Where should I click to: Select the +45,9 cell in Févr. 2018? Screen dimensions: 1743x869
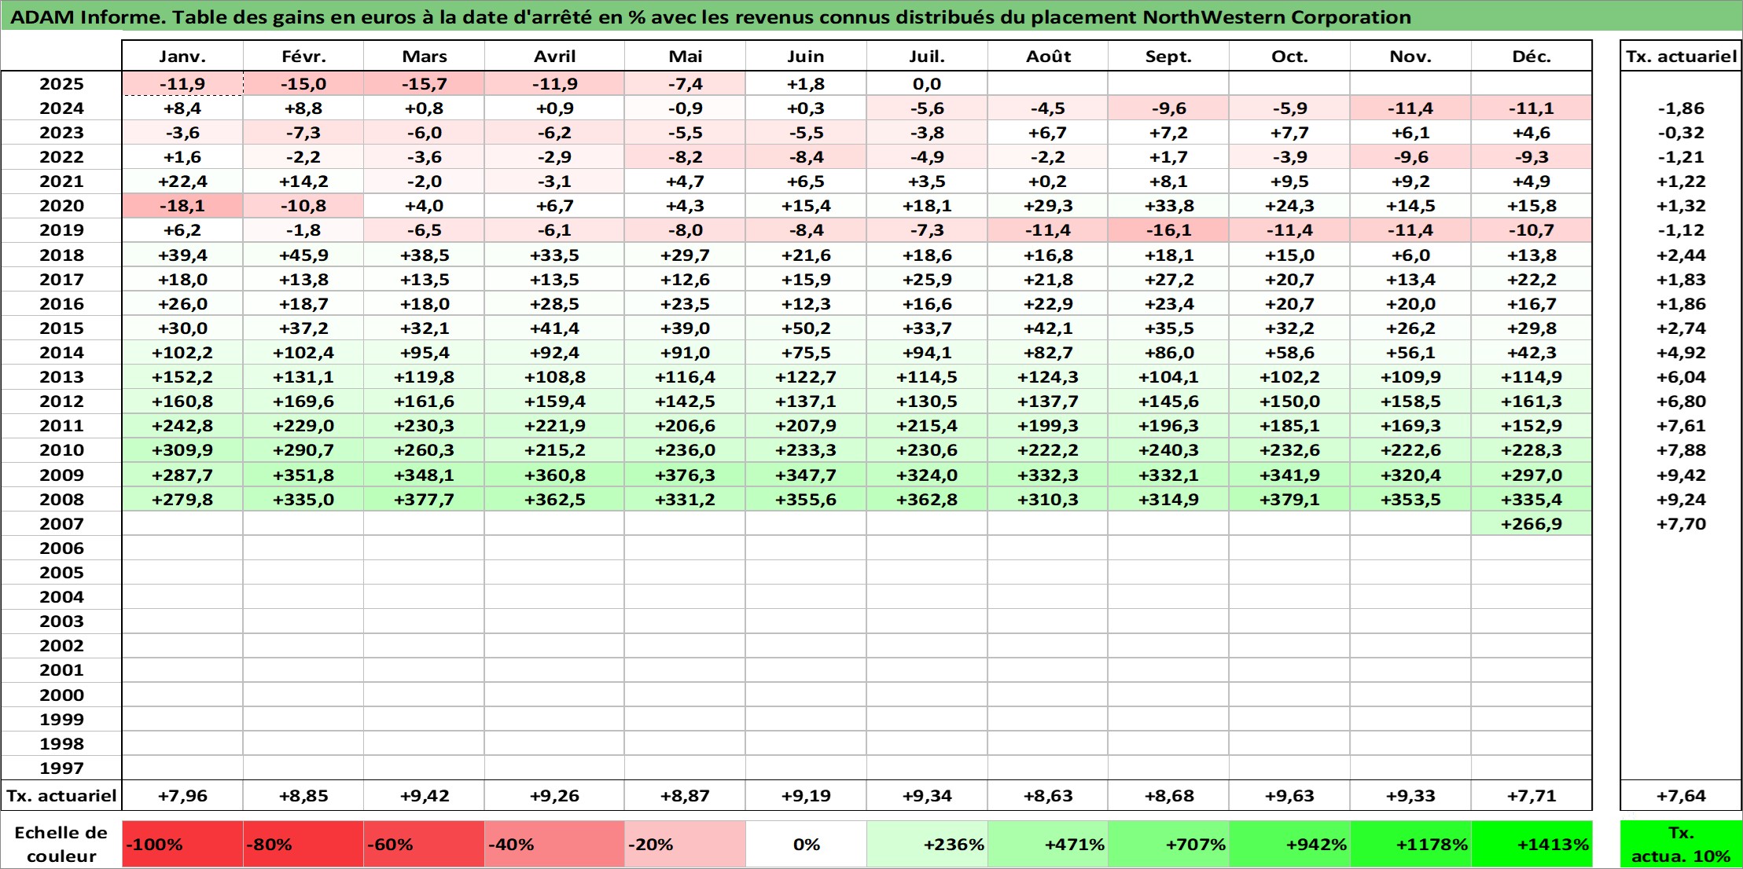[x=303, y=255]
